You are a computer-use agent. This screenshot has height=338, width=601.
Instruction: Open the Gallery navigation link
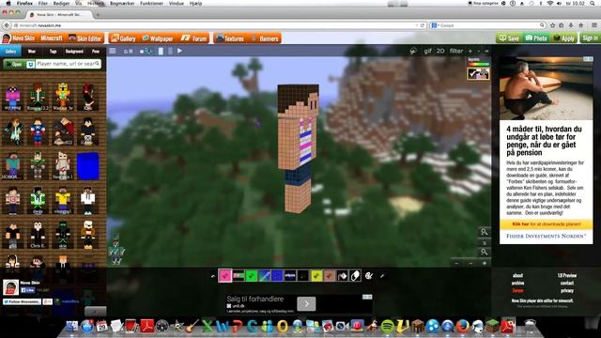[x=123, y=38]
